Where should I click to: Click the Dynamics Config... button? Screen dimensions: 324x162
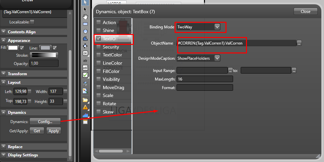coord(45,121)
